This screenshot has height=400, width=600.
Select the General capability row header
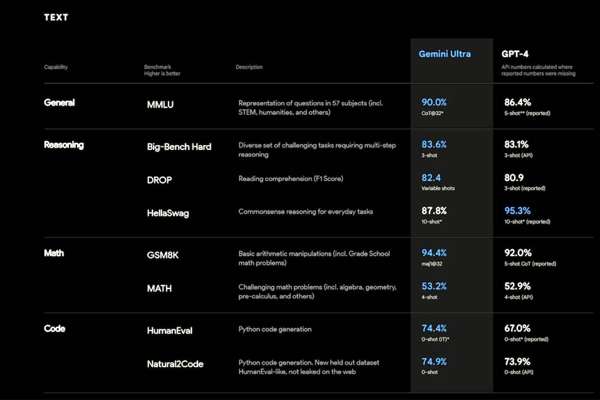59,103
